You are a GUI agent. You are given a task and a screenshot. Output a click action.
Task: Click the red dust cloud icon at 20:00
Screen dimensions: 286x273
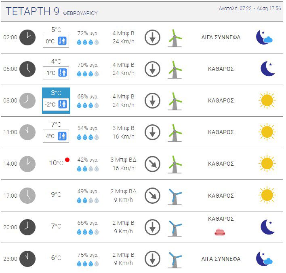[220, 232]
